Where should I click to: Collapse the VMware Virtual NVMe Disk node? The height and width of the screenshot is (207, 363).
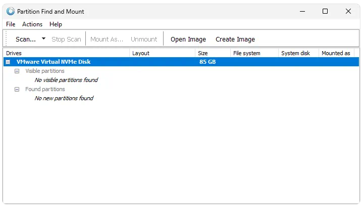pos(8,62)
